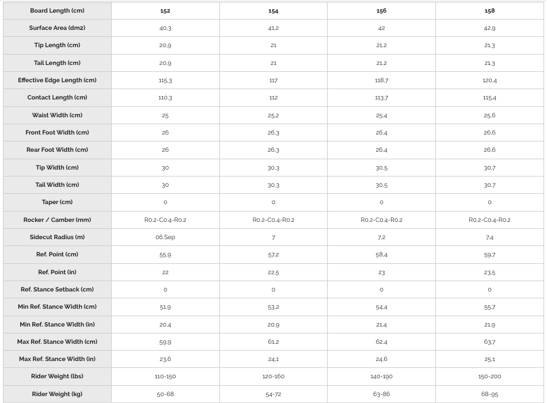Click the Waist Width (cm) row label
The width and height of the screenshot is (547, 403).
pyautogui.click(x=57, y=116)
